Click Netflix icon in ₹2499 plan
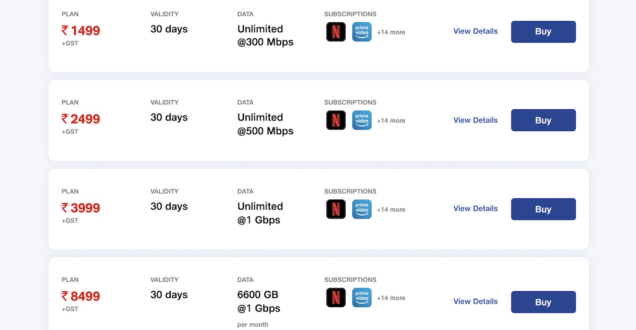The width and height of the screenshot is (636, 330). click(336, 120)
